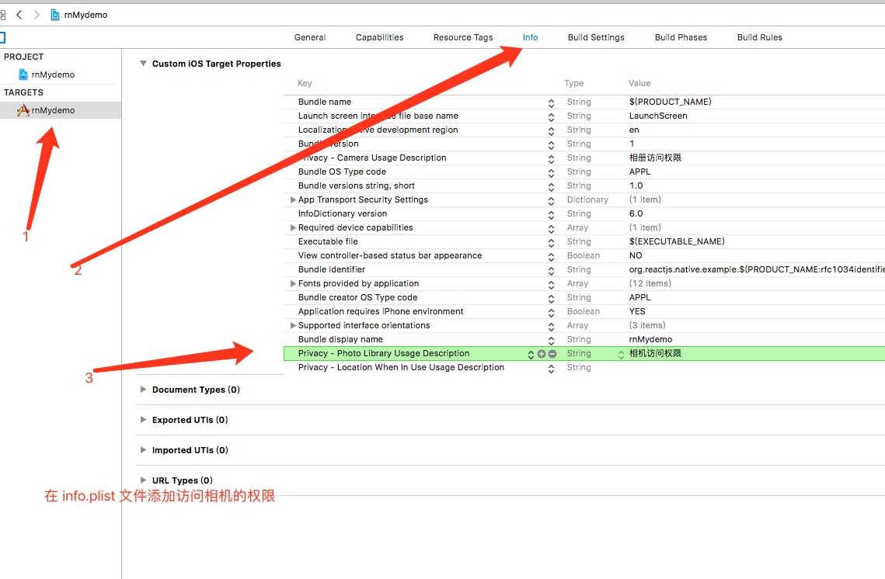This screenshot has height=579, width=885.
Task: Expand Supported interface orientations array
Action: coord(293,325)
